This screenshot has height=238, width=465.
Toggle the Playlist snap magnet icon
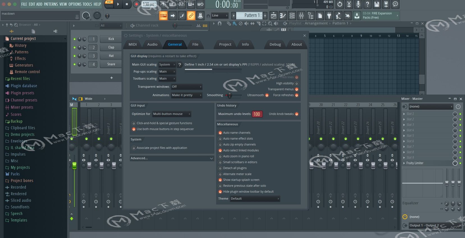click(219, 24)
